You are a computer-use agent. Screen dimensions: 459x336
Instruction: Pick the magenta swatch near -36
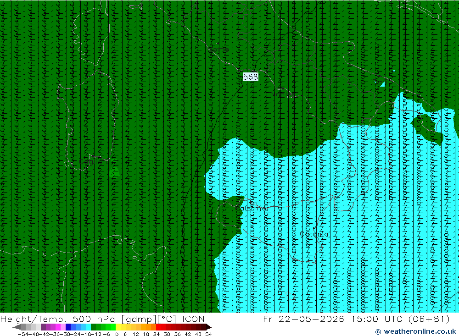pos(58,327)
